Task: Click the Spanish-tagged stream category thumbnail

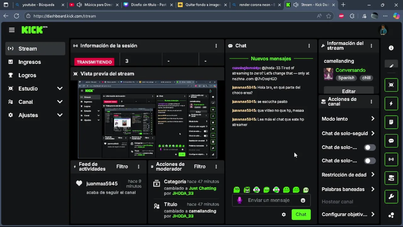Action: 328,74
